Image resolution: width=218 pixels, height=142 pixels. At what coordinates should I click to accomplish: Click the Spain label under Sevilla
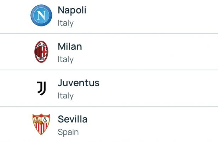click(68, 132)
